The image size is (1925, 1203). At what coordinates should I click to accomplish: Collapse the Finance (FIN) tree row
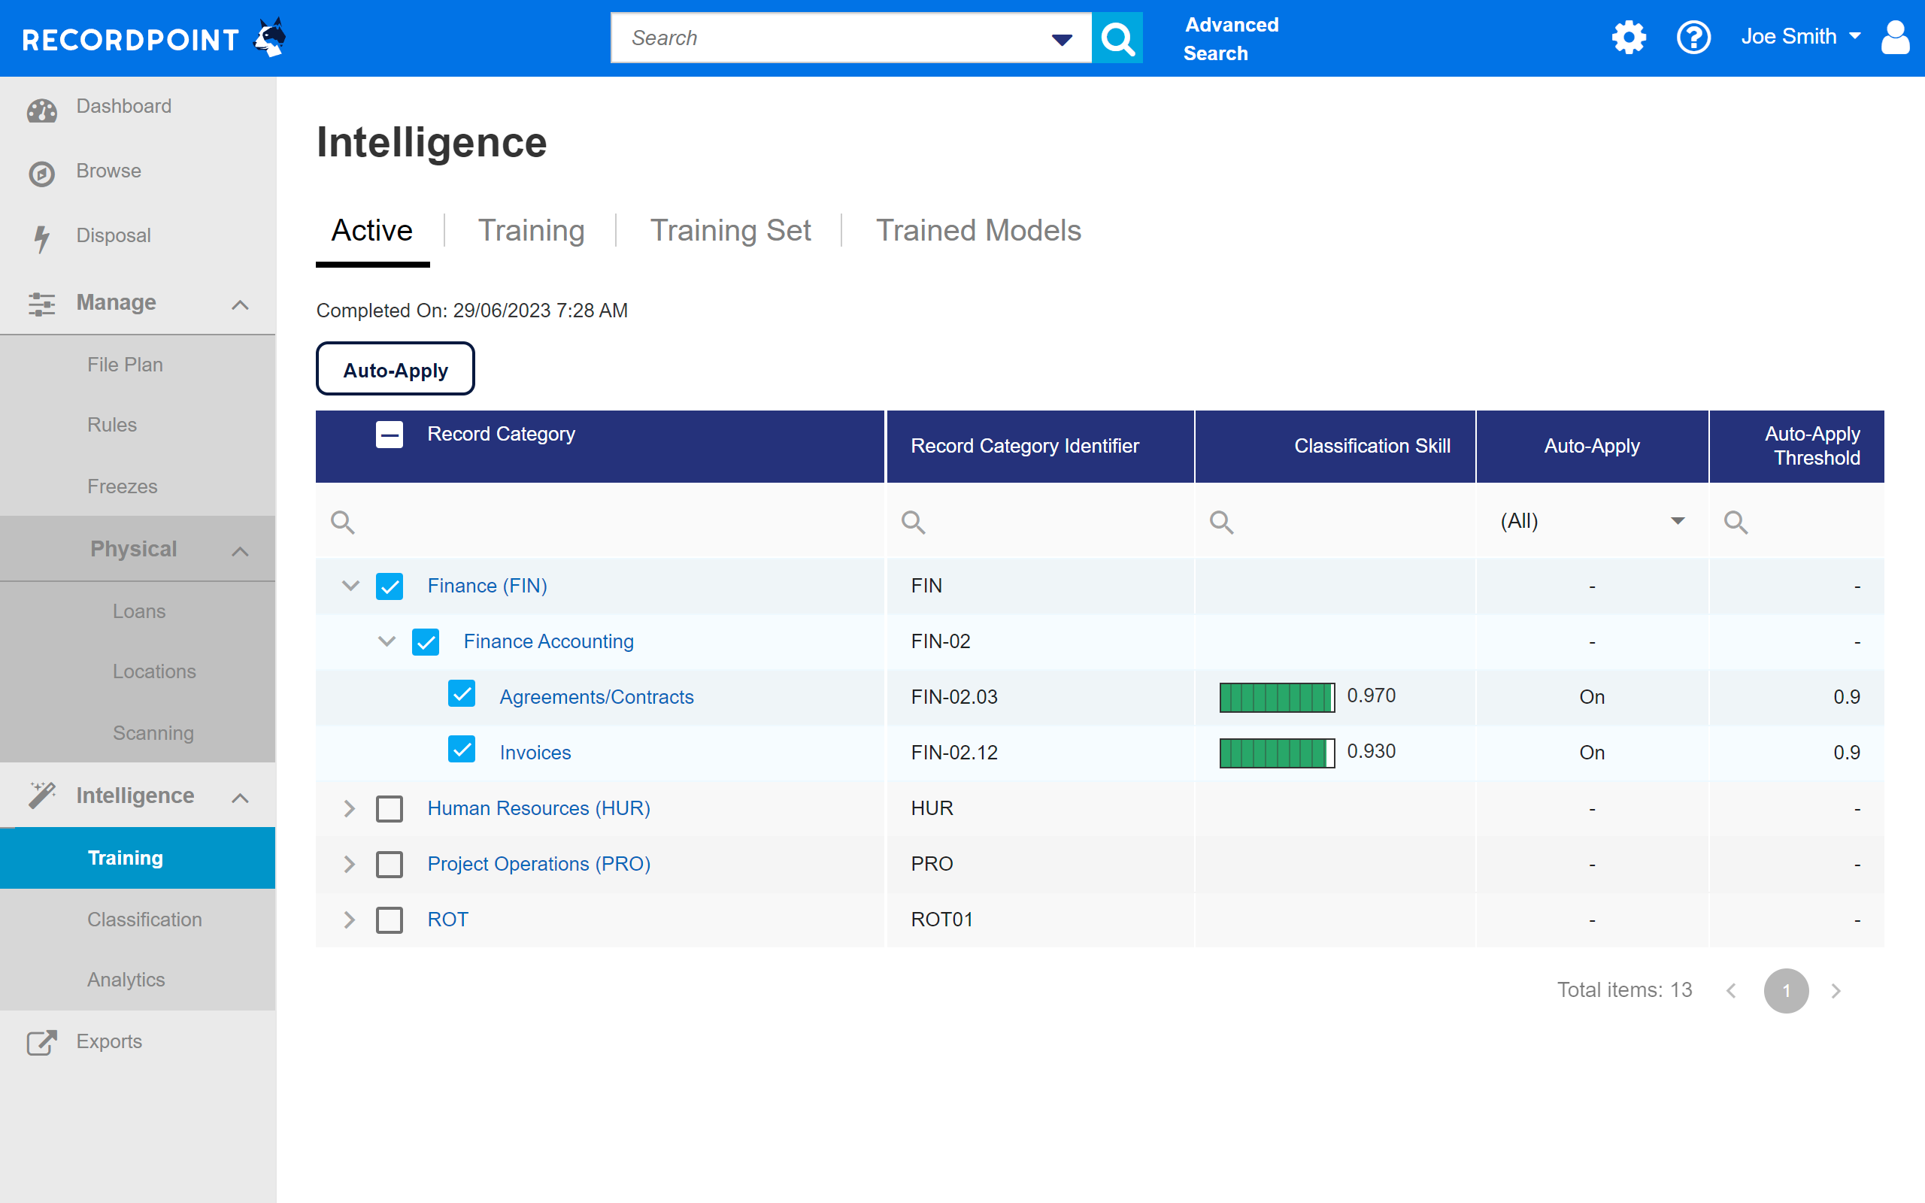(350, 586)
